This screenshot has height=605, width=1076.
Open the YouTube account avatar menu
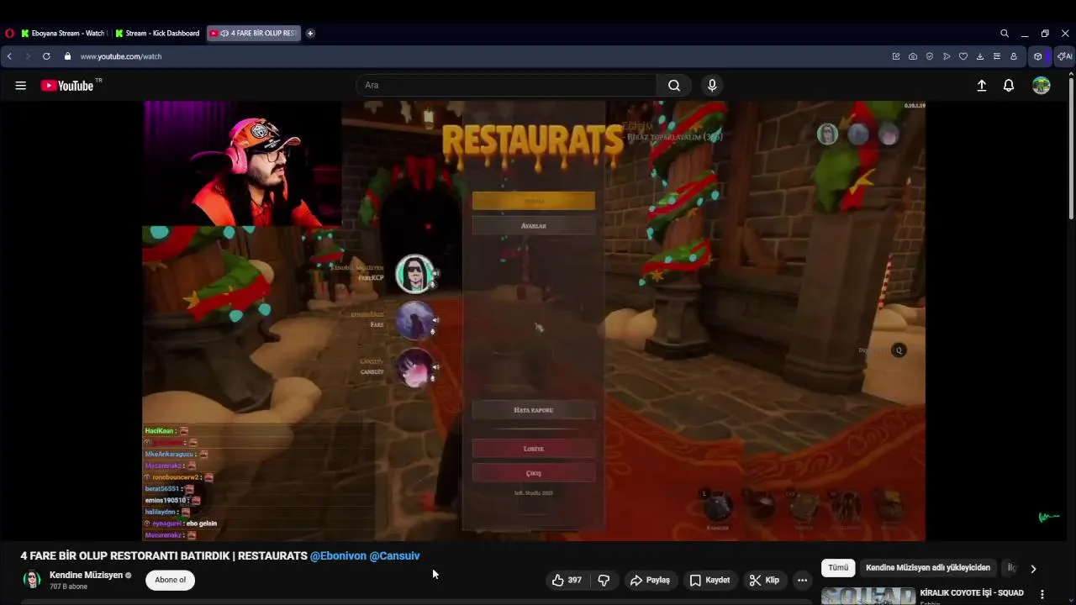[x=1042, y=85]
